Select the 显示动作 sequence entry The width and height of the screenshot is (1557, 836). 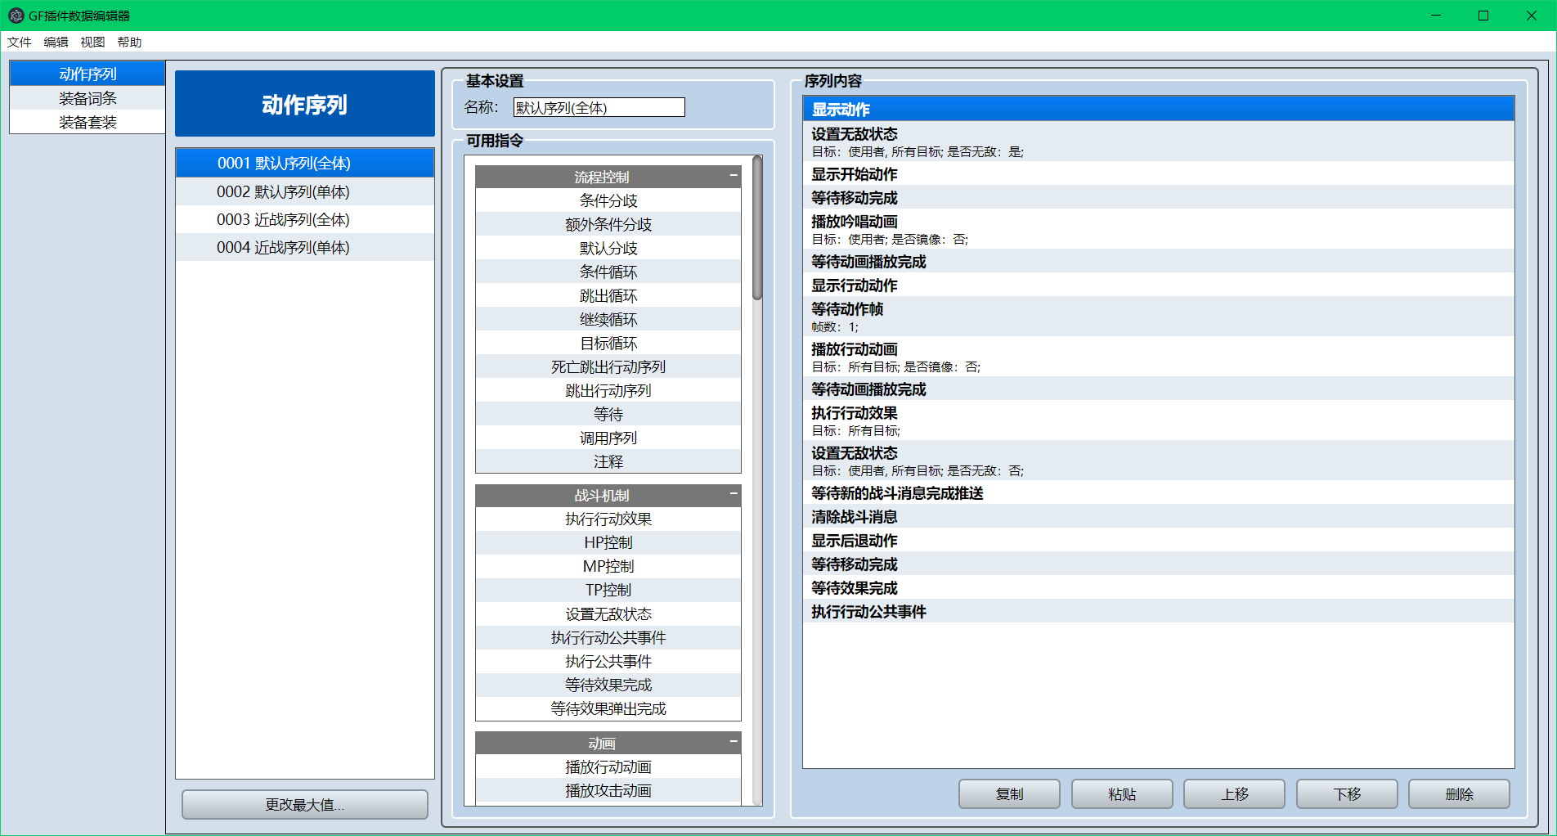(x=1159, y=109)
